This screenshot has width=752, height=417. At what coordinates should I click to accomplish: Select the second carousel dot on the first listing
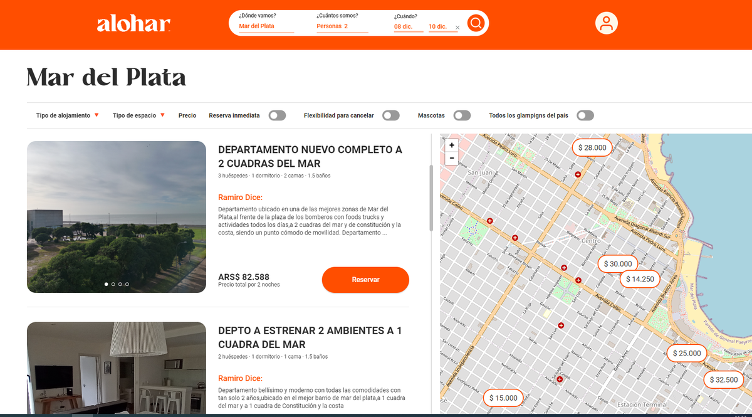[113, 284]
